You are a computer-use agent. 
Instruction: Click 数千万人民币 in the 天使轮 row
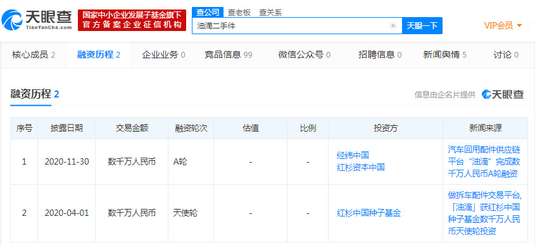pyautogui.click(x=132, y=213)
